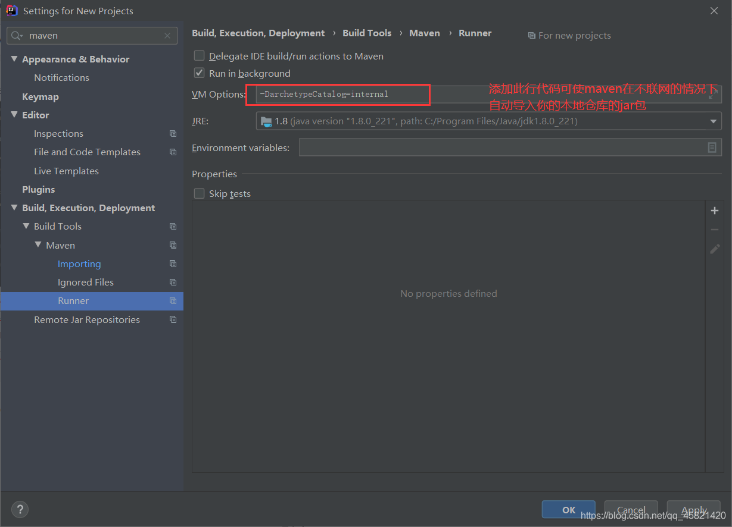Toggle Run in background checkbox
Screen dimensions: 732x527
[200, 73]
